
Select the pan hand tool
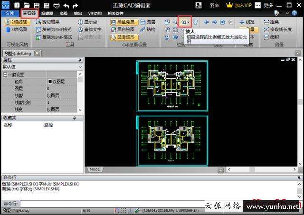click(x=195, y=22)
